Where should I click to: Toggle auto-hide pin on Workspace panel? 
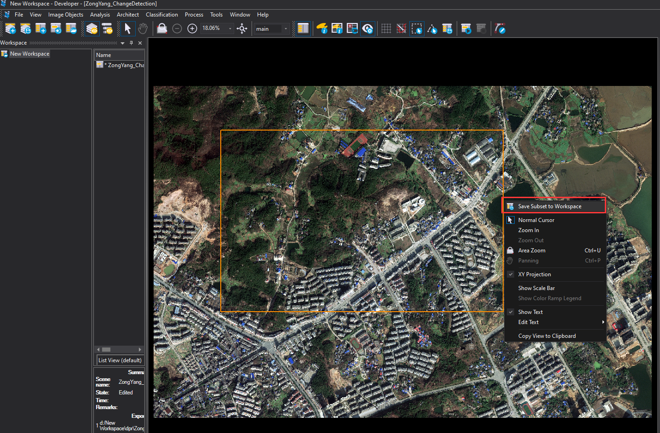(x=131, y=43)
